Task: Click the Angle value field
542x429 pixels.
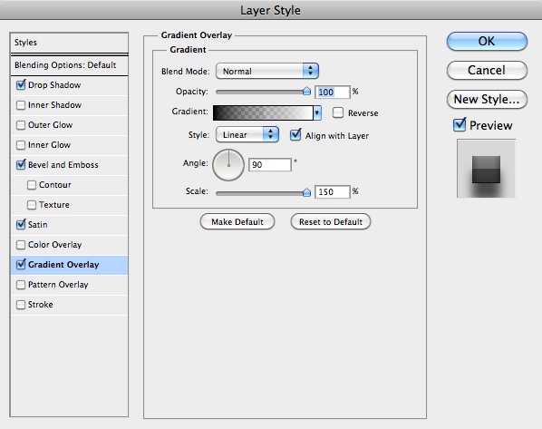Action: (270, 165)
